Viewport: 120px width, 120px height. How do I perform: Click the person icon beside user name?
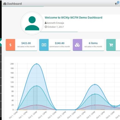pyautogui.click(x=46, y=23)
